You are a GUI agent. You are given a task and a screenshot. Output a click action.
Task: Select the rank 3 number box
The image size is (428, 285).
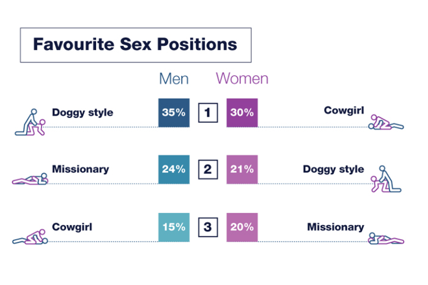(208, 227)
